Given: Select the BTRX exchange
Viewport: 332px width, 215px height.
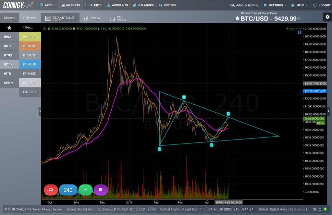Looking at the screenshot, I should [9, 55].
